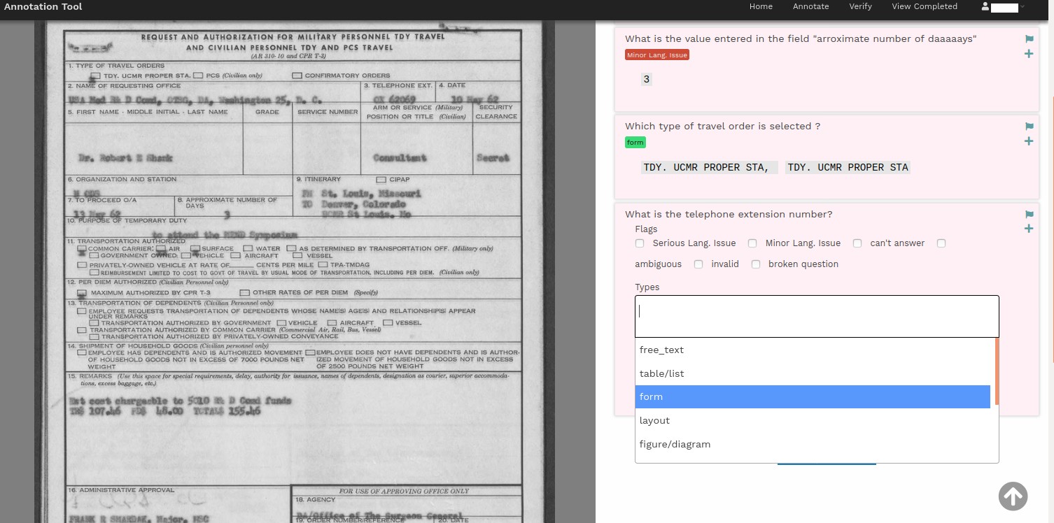Click the Annotation Tool brand link
Image resolution: width=1054 pixels, height=523 pixels.
click(x=43, y=7)
